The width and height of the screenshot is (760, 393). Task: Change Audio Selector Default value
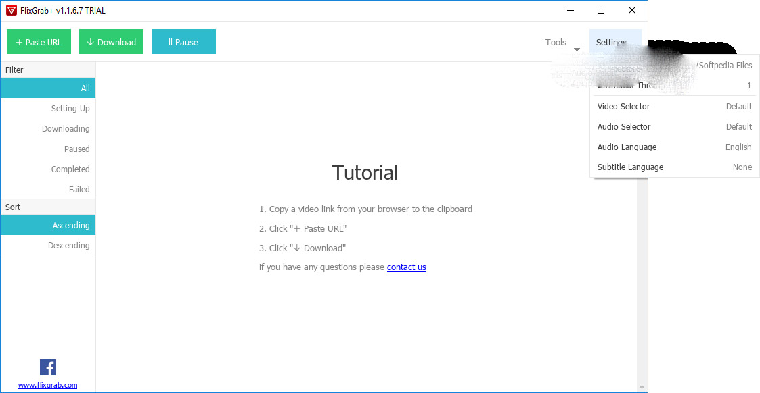(x=738, y=127)
